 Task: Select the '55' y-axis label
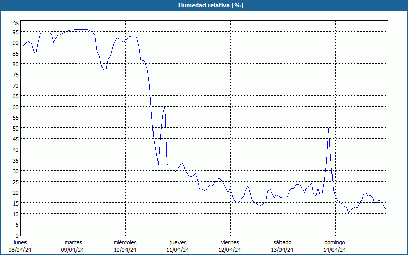(x=16, y=117)
